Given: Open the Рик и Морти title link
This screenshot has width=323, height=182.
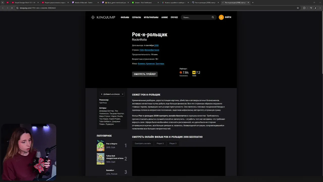Looking at the screenshot, I should pyautogui.click(x=112, y=144).
